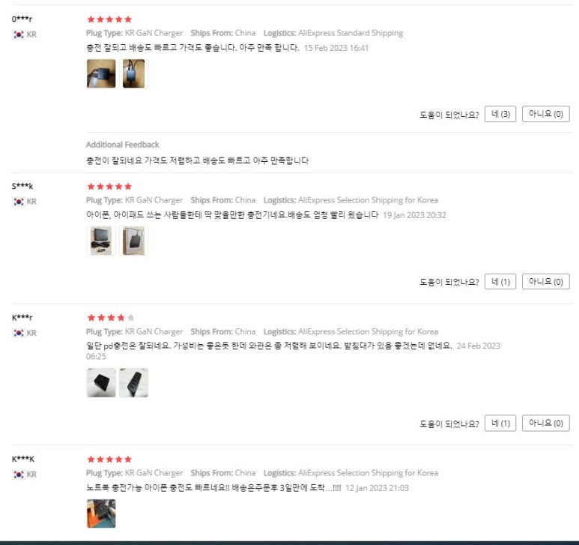The width and height of the screenshot is (579, 545).
Task: Vote 아니요 (0) on K***r's review
Action: (546, 423)
